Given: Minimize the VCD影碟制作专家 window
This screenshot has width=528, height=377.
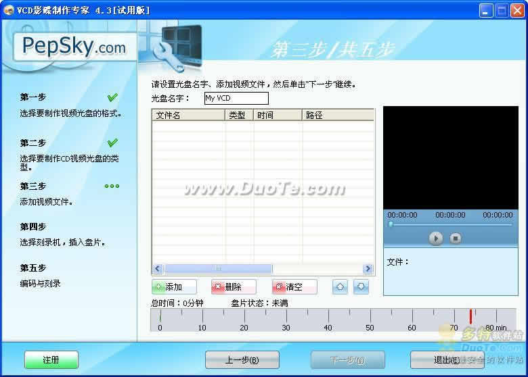Looking at the screenshot, I should 486,10.
